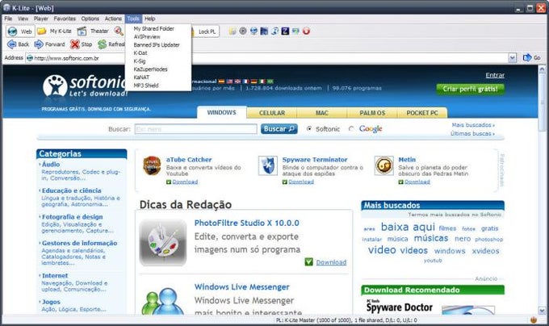Image resolution: width=549 pixels, height=326 pixels.
Task: Click the green monitor quick-launch icon
Action: click(x=295, y=31)
